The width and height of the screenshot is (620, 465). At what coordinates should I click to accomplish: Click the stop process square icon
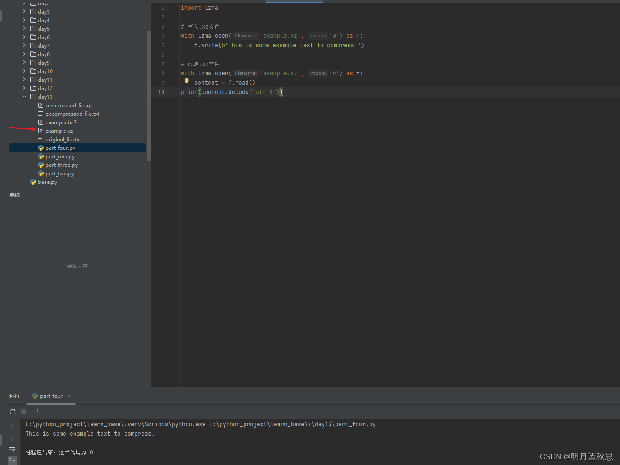tap(24, 412)
